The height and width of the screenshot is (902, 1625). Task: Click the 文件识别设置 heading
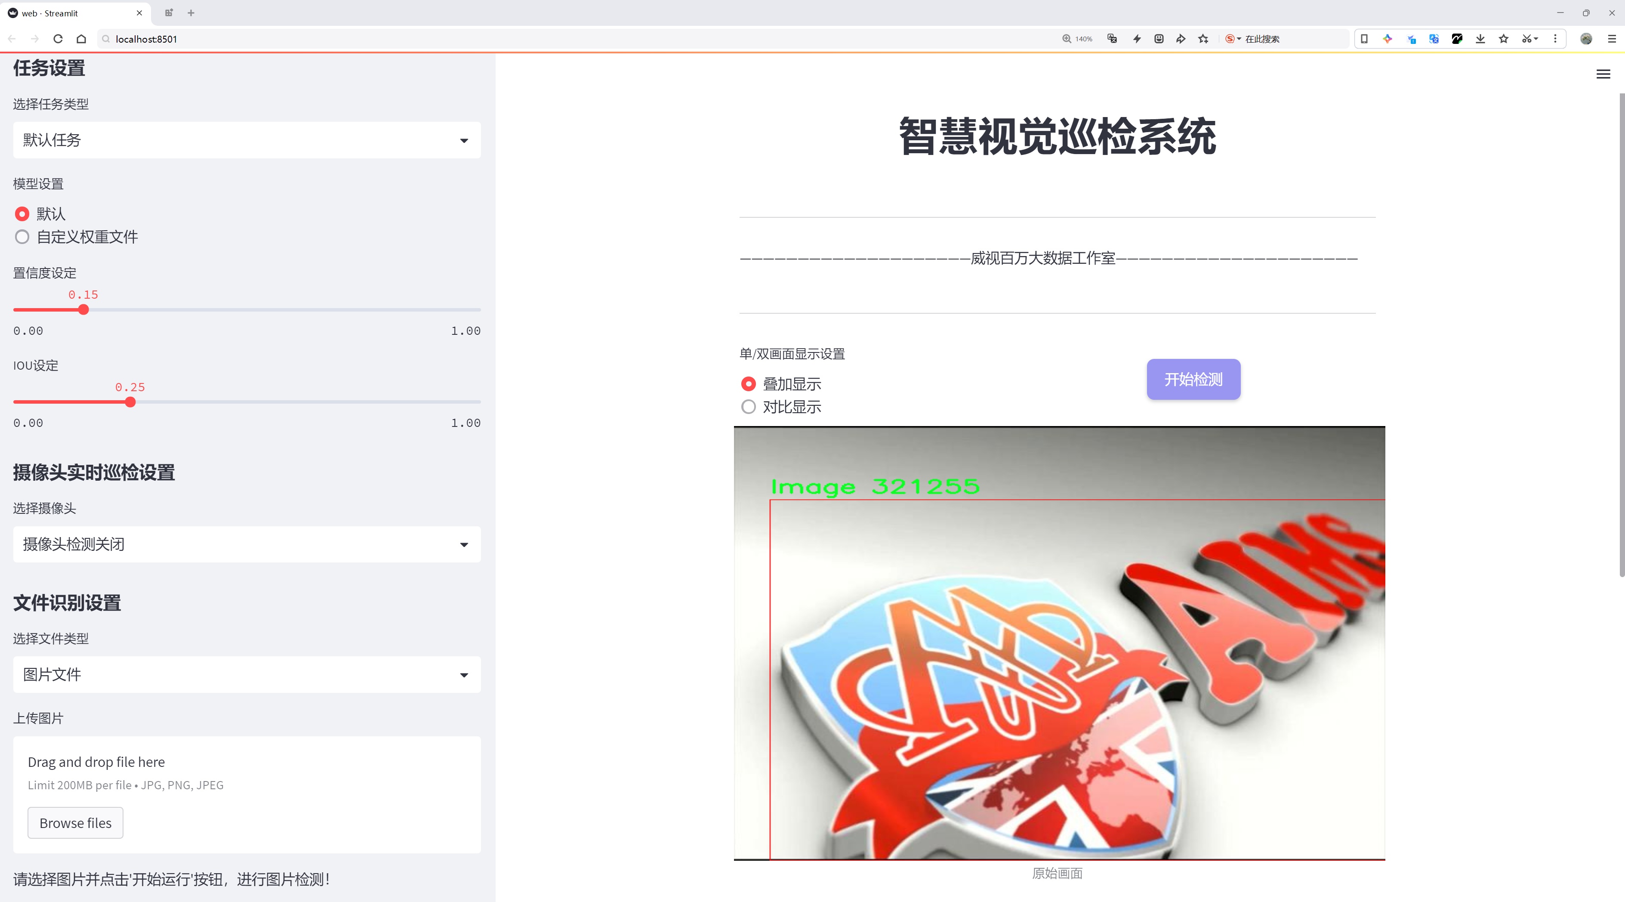pos(67,603)
